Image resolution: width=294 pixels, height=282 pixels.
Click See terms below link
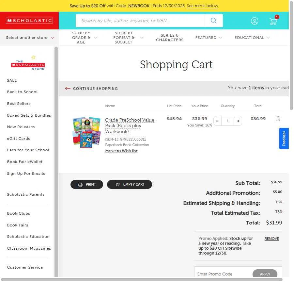pyautogui.click(x=203, y=6)
